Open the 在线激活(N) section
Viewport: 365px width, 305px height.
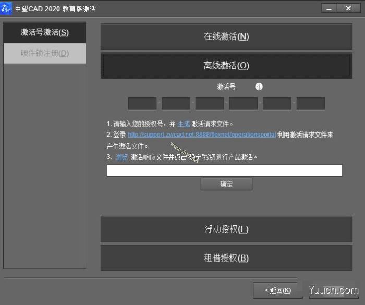click(x=226, y=36)
